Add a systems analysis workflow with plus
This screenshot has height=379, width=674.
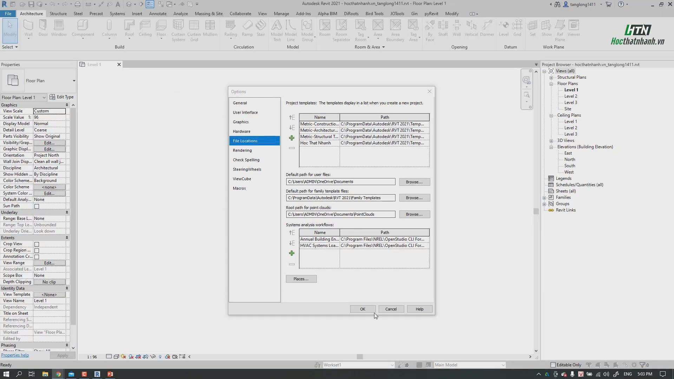pyautogui.click(x=292, y=253)
